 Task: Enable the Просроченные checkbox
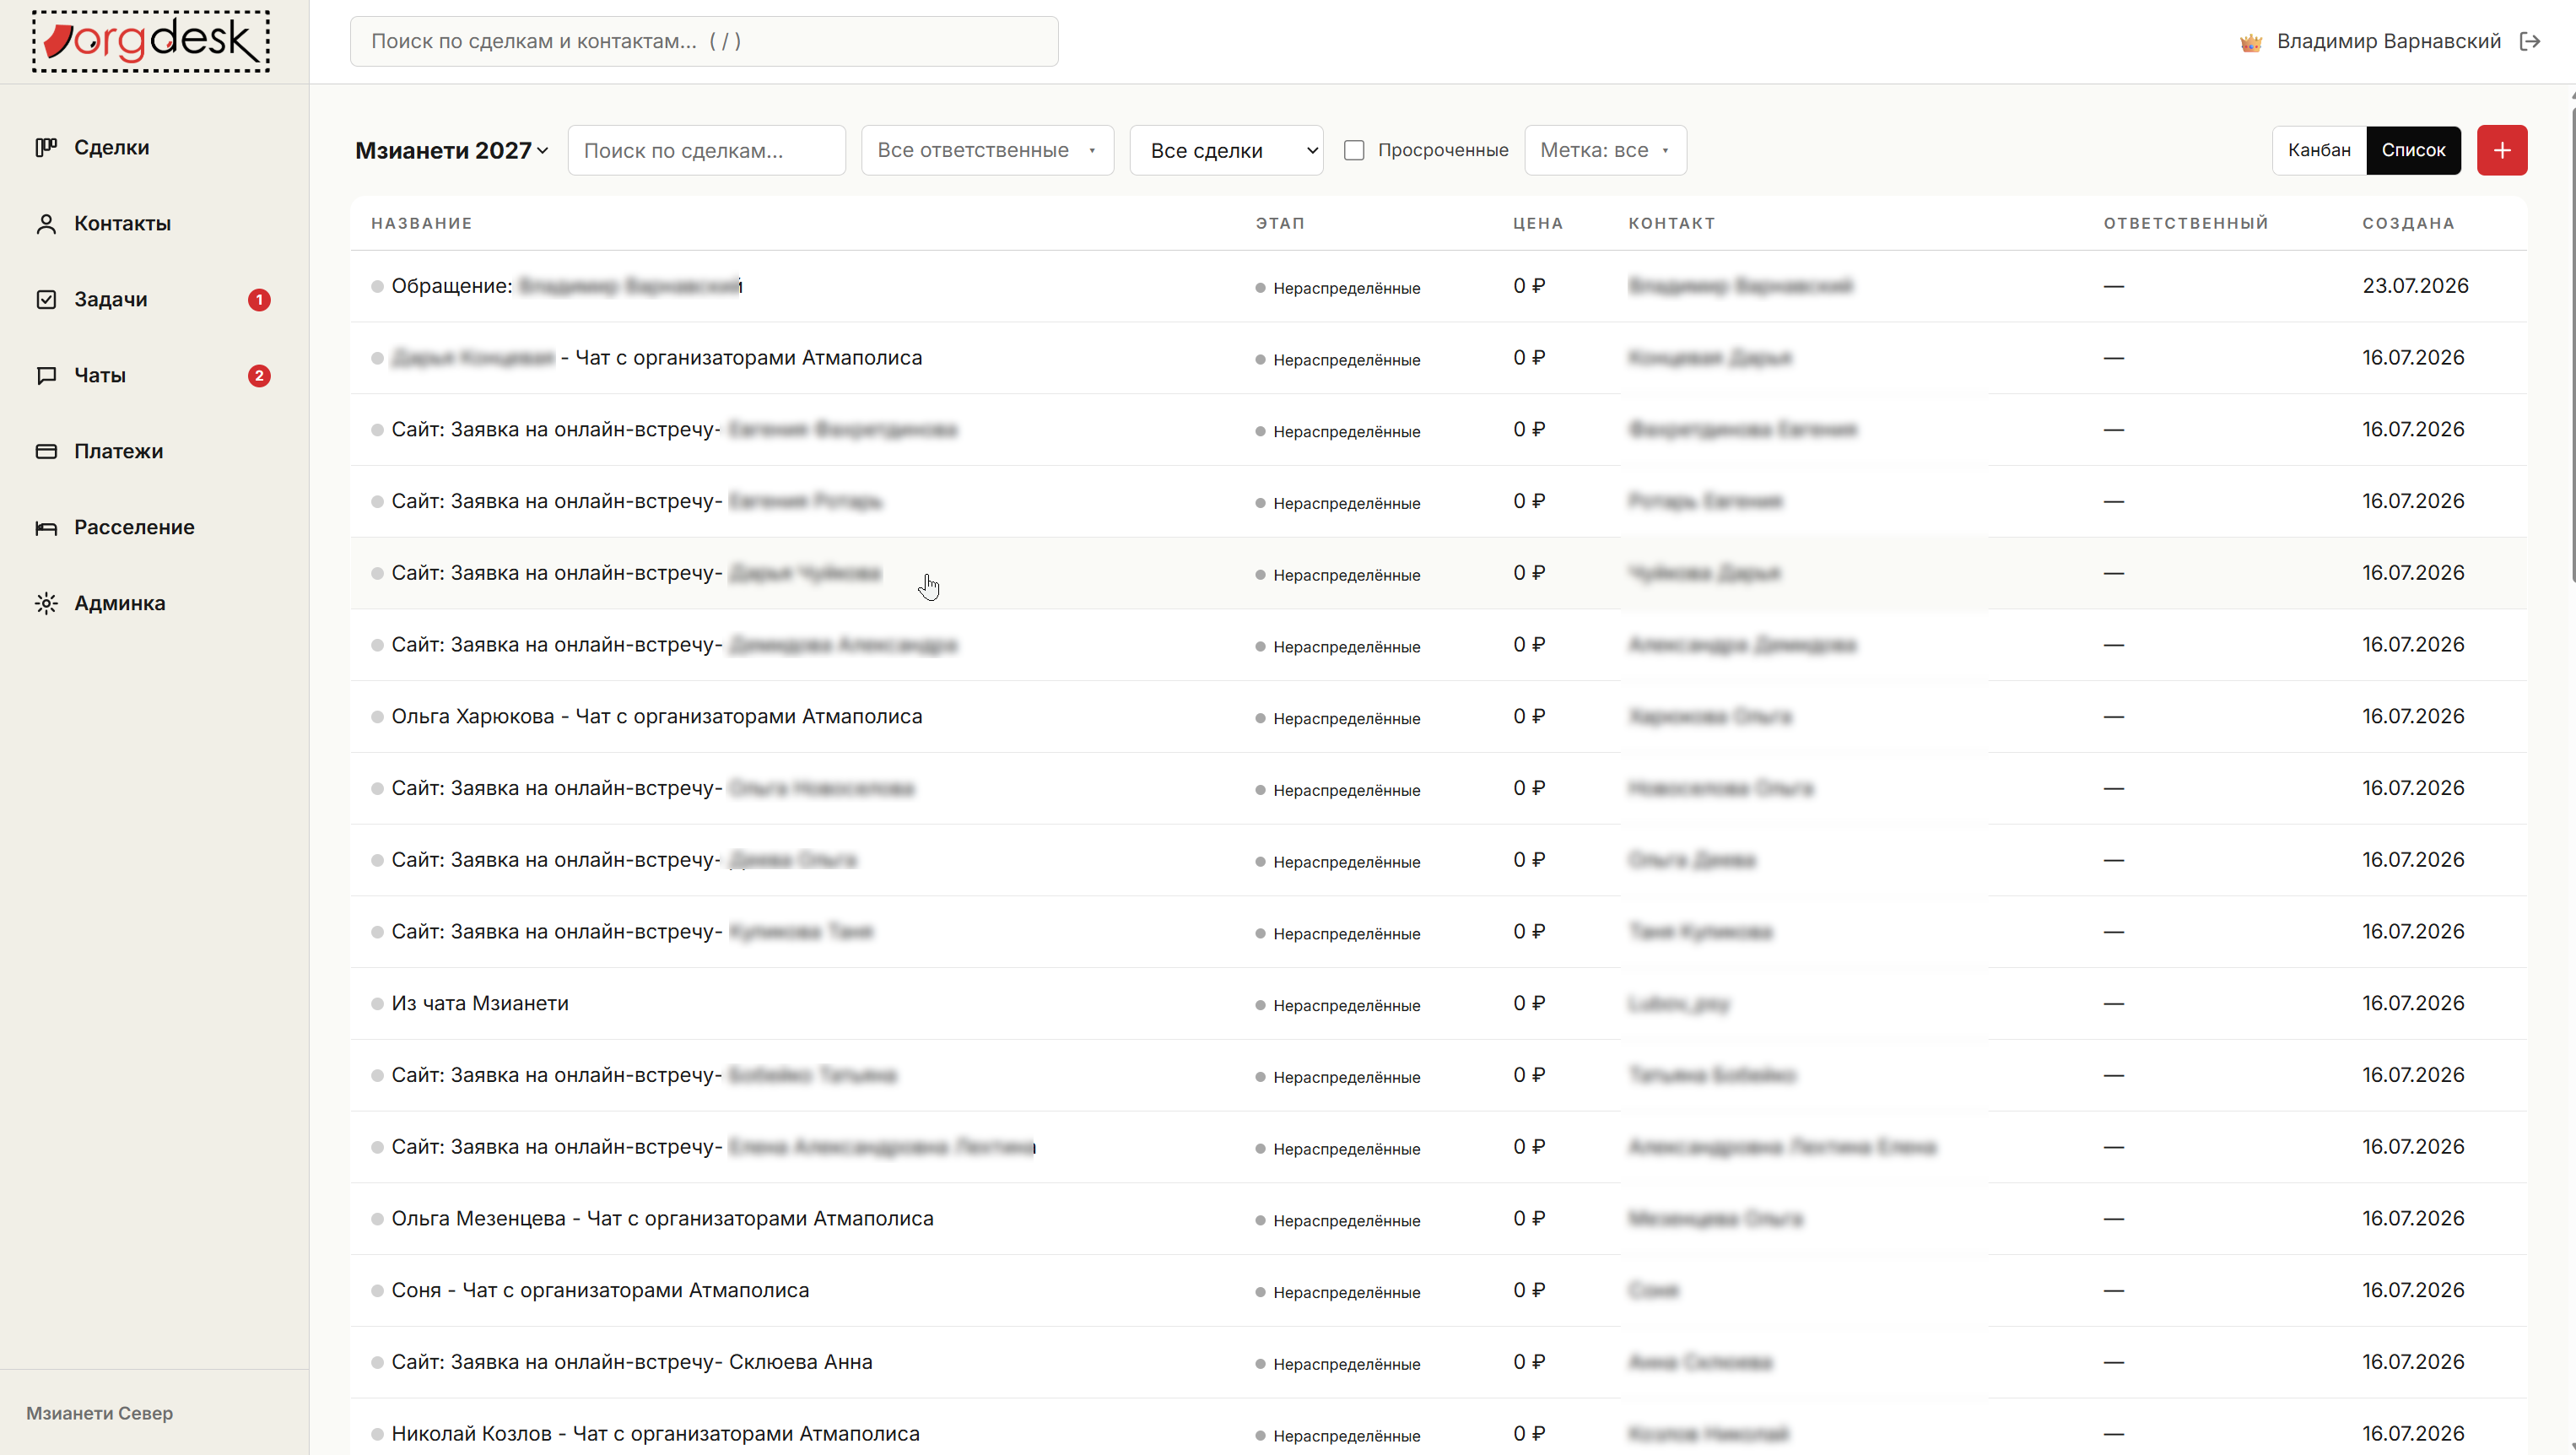pos(1354,150)
